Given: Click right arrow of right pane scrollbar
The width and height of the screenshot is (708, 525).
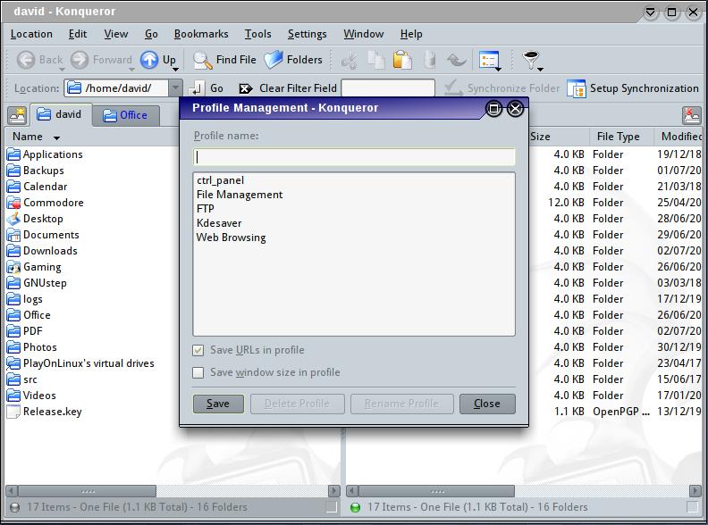Looking at the screenshot, I should coord(695,491).
